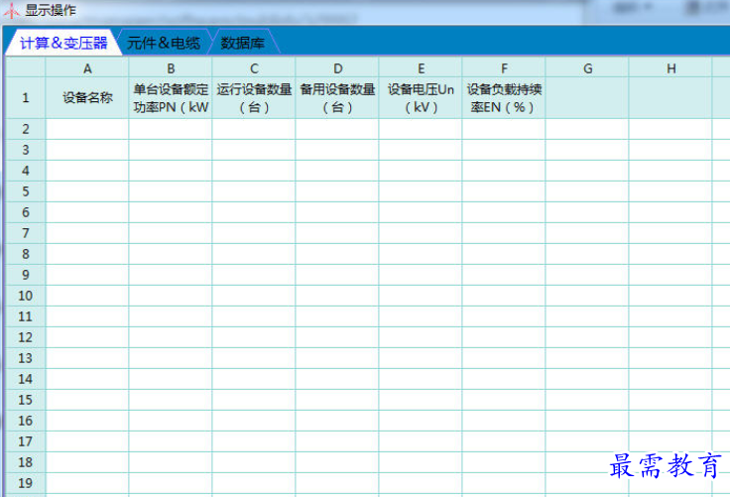Select column E header
This screenshot has height=497, width=730.
click(x=421, y=68)
